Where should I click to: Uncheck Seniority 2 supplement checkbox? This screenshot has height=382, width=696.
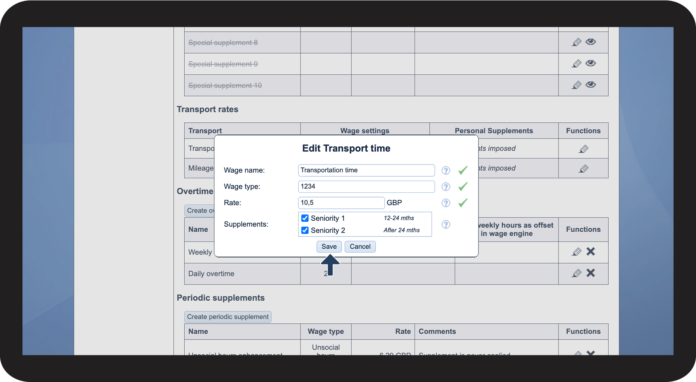[x=305, y=231]
